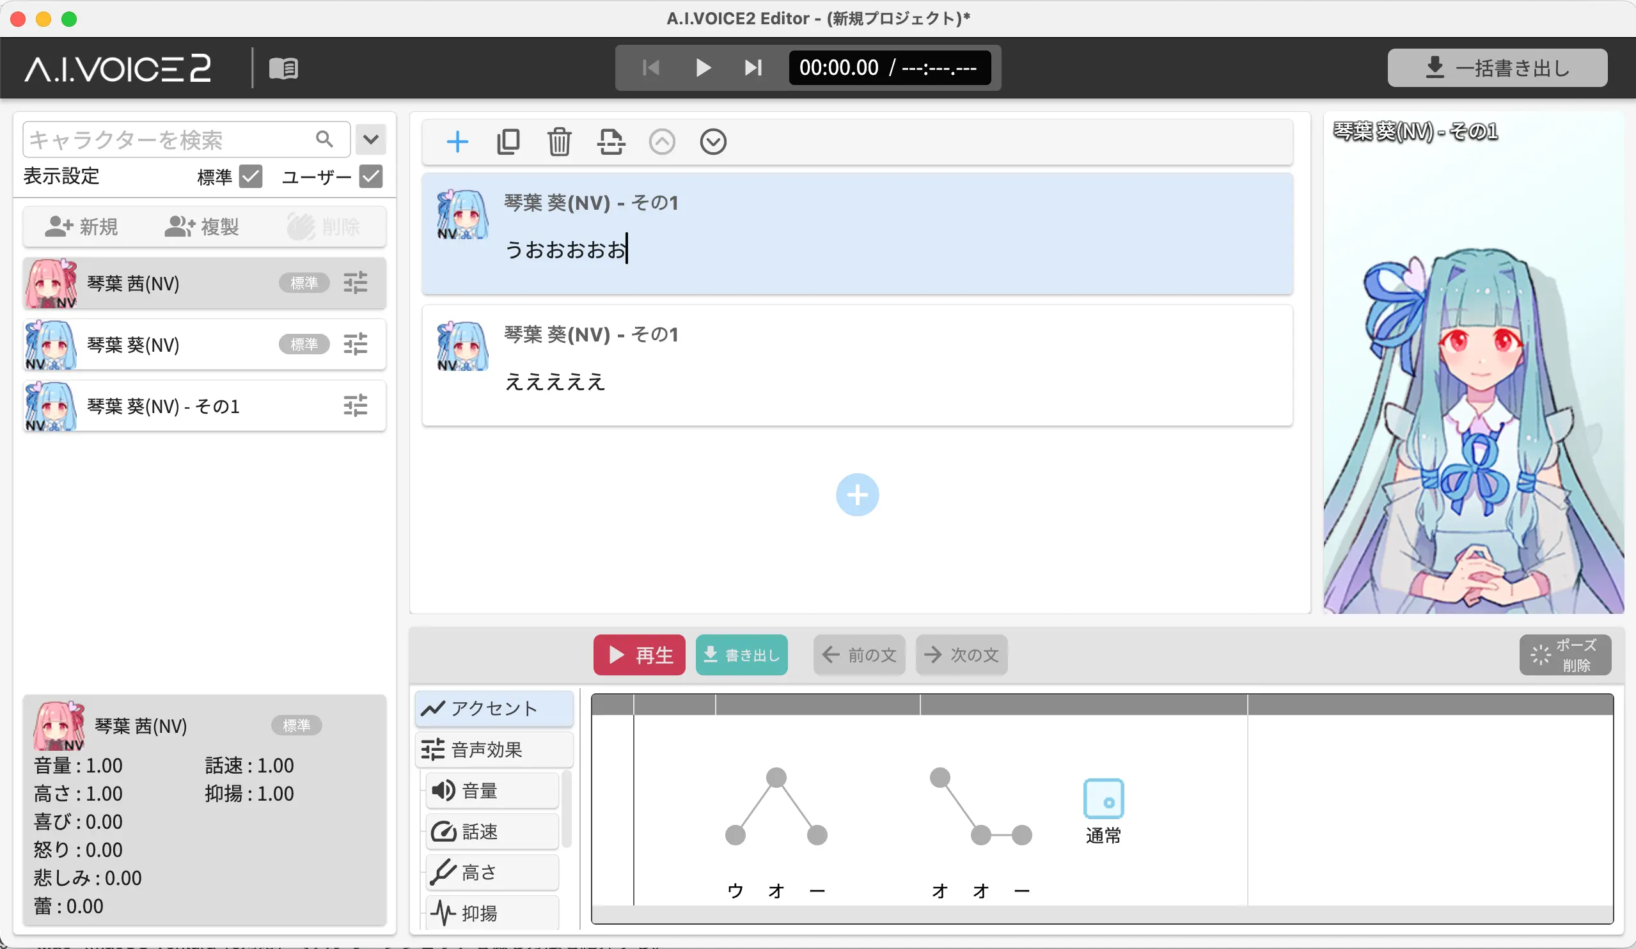Click the teal 書き出し export button
Viewport: 1636px width, 949px height.
click(741, 654)
